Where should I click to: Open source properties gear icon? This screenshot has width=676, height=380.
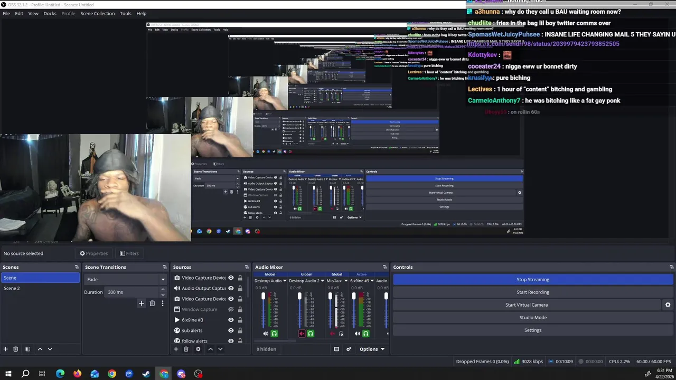tap(198, 349)
